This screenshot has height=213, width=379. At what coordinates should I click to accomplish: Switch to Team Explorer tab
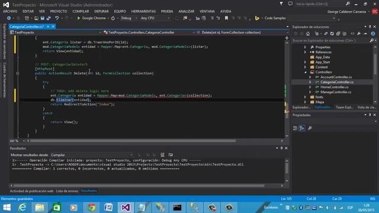coord(345,107)
